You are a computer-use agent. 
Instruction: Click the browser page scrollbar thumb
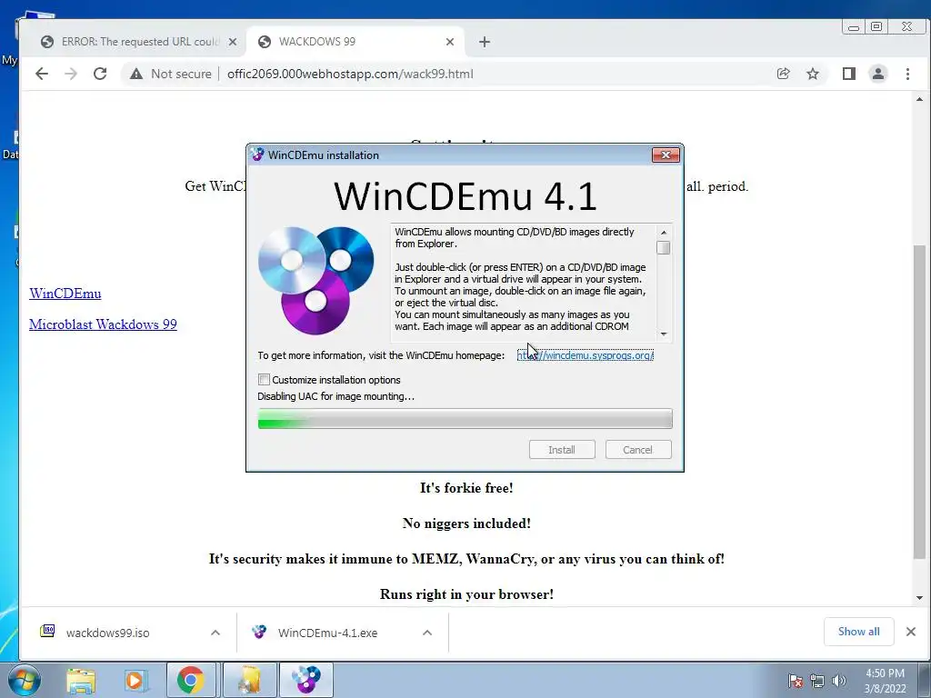(x=919, y=402)
